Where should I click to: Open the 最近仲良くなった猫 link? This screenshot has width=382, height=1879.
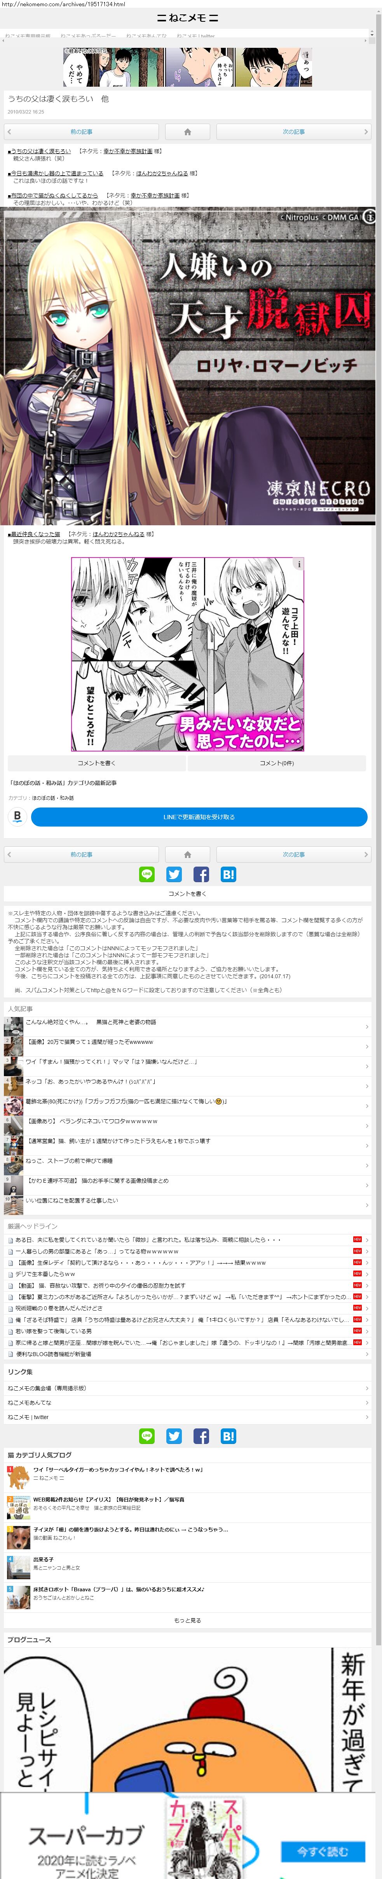click(36, 534)
